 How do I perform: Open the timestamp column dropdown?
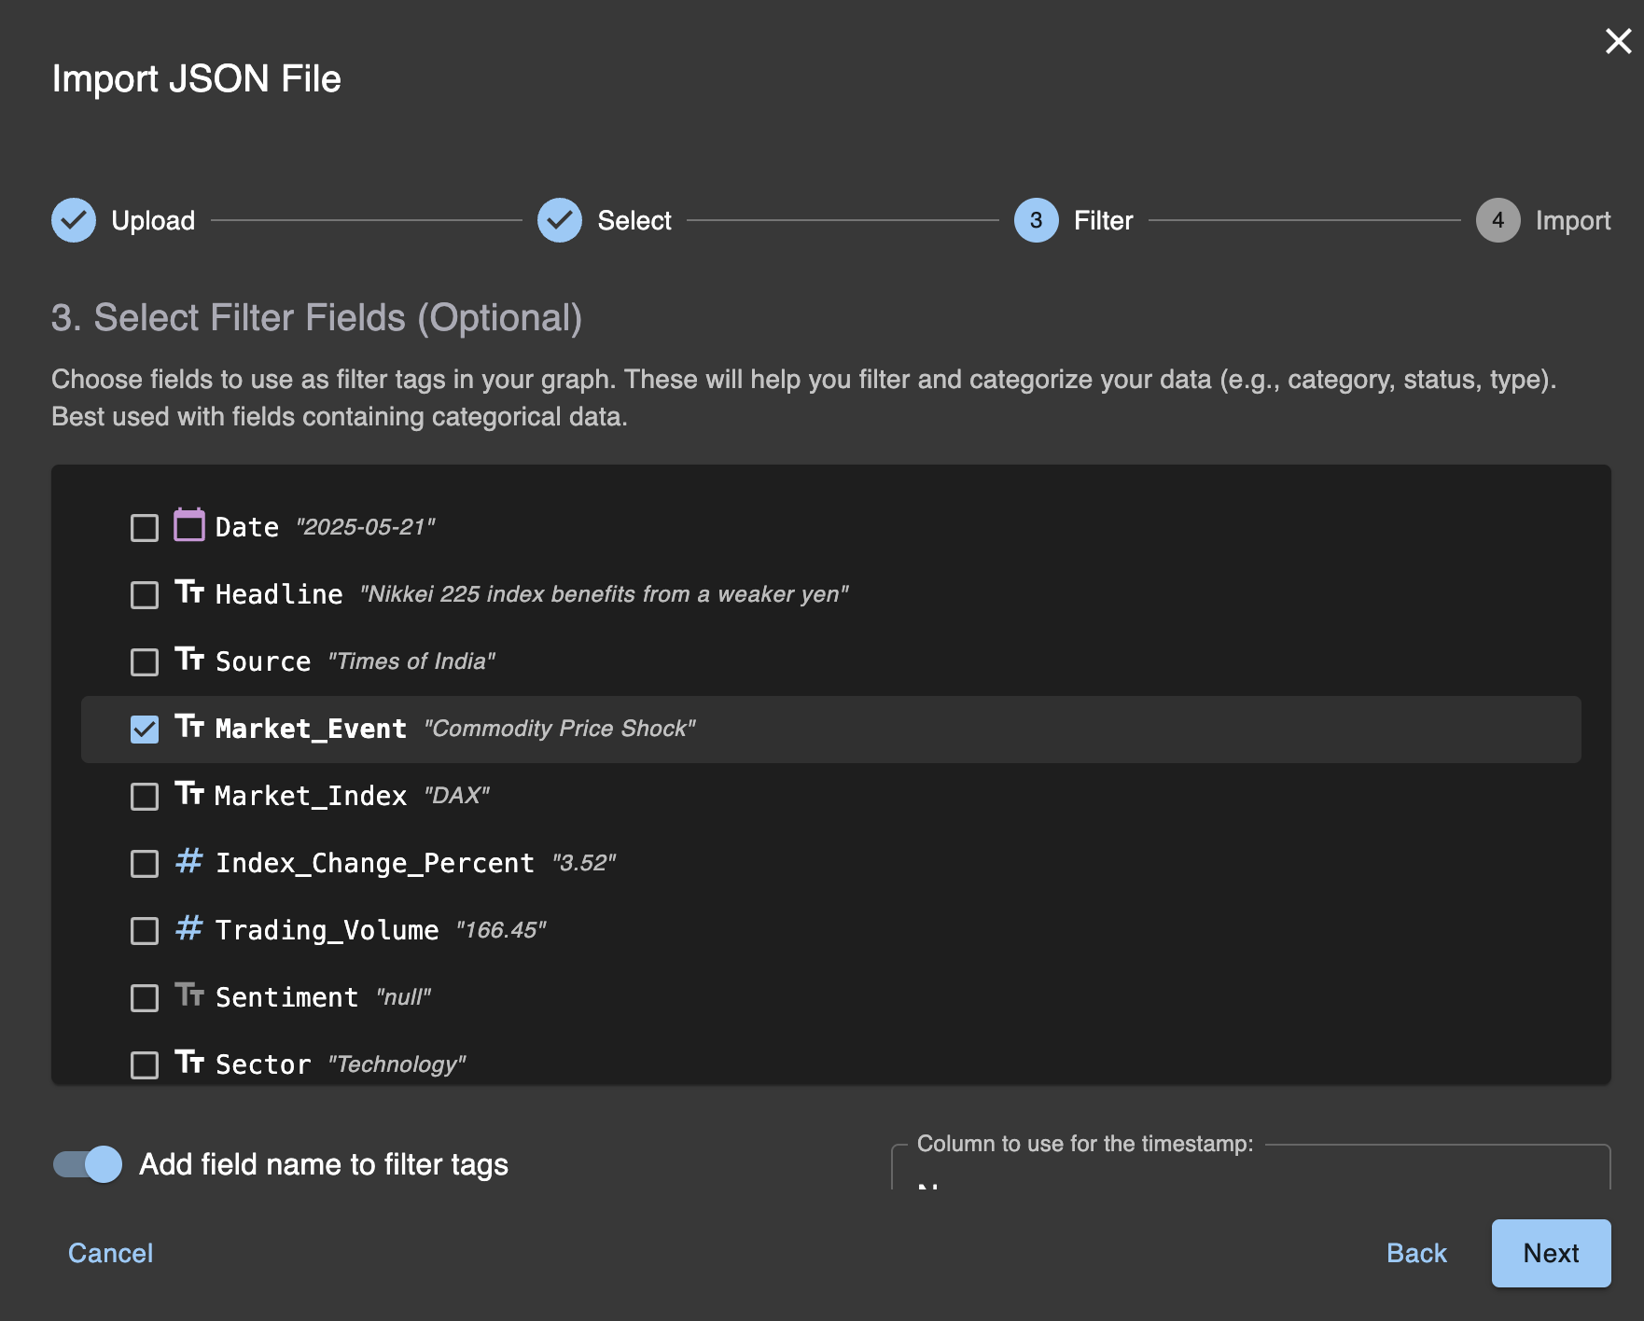coord(1250,1185)
